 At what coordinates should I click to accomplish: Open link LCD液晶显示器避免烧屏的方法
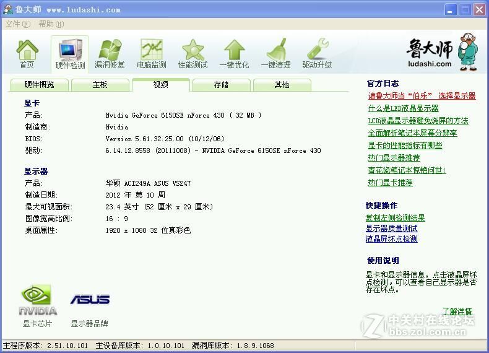click(x=418, y=121)
